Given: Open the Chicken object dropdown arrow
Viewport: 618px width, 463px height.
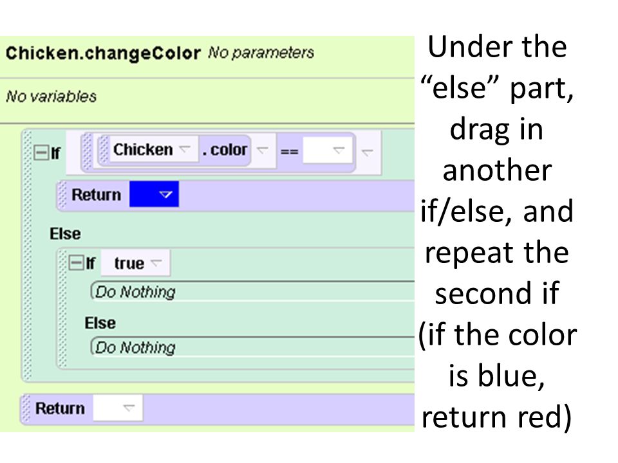Looking at the screenshot, I should tap(185, 149).
